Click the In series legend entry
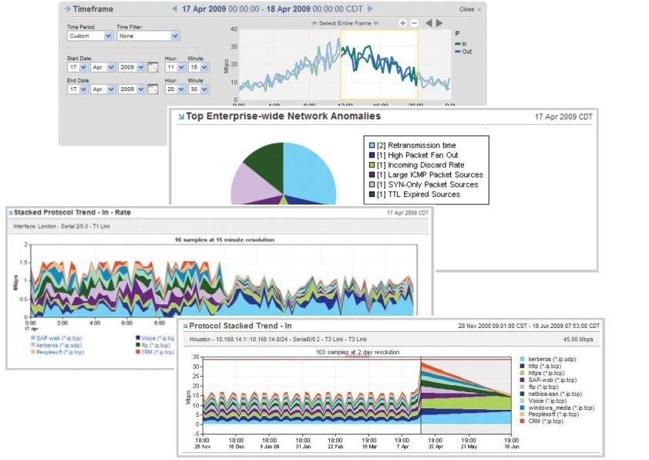 pyautogui.click(x=461, y=44)
